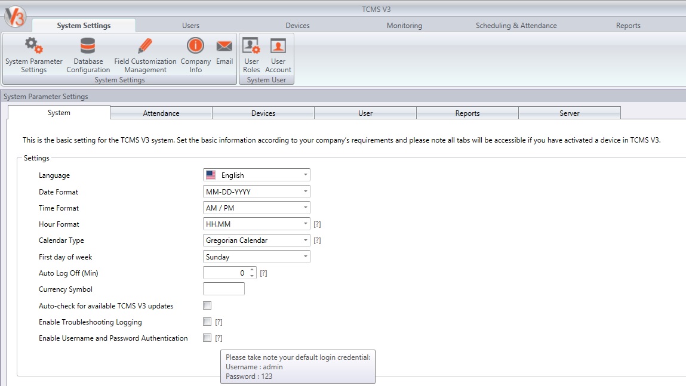Switch to the Attendance settings tab
This screenshot has height=386, width=686.
[x=161, y=113]
